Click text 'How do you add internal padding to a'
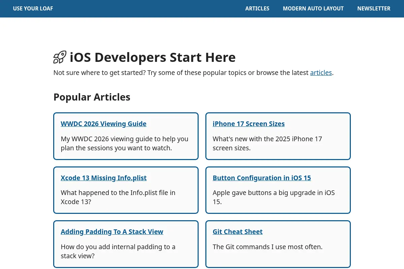The height and width of the screenshot is (269, 404). (118, 247)
